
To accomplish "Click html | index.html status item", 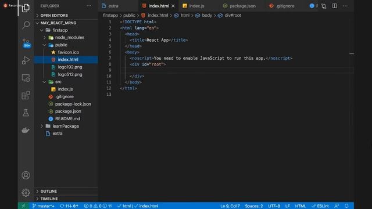I will (x=138, y=206).
